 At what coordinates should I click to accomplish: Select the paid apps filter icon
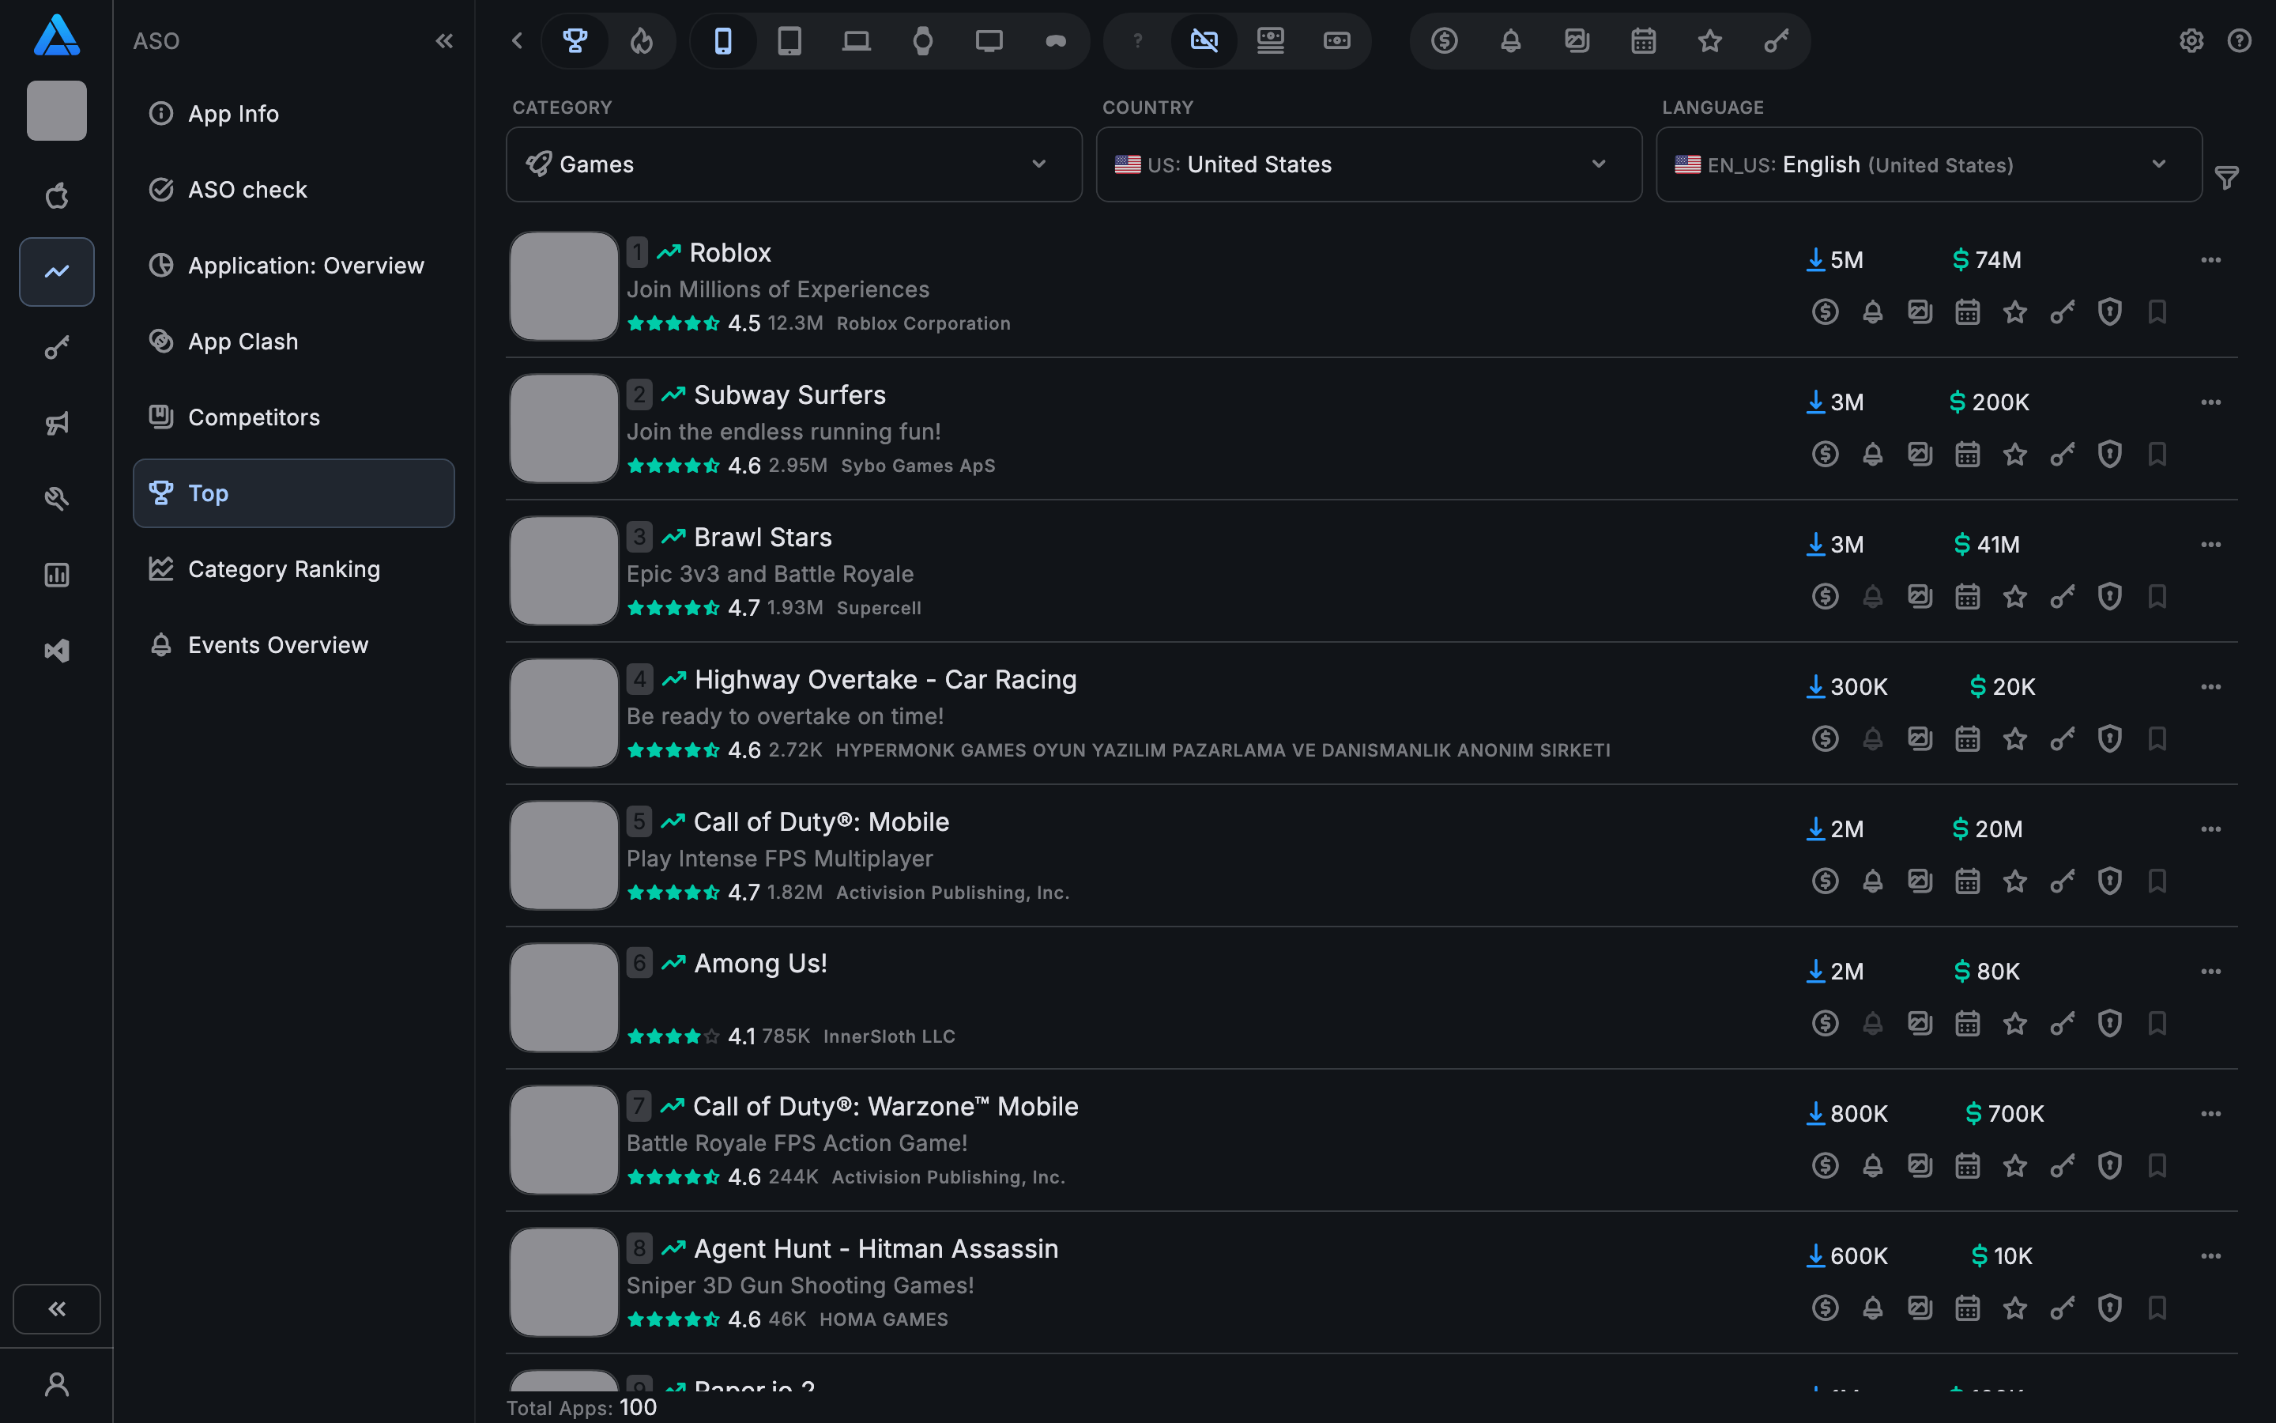pos(1336,40)
